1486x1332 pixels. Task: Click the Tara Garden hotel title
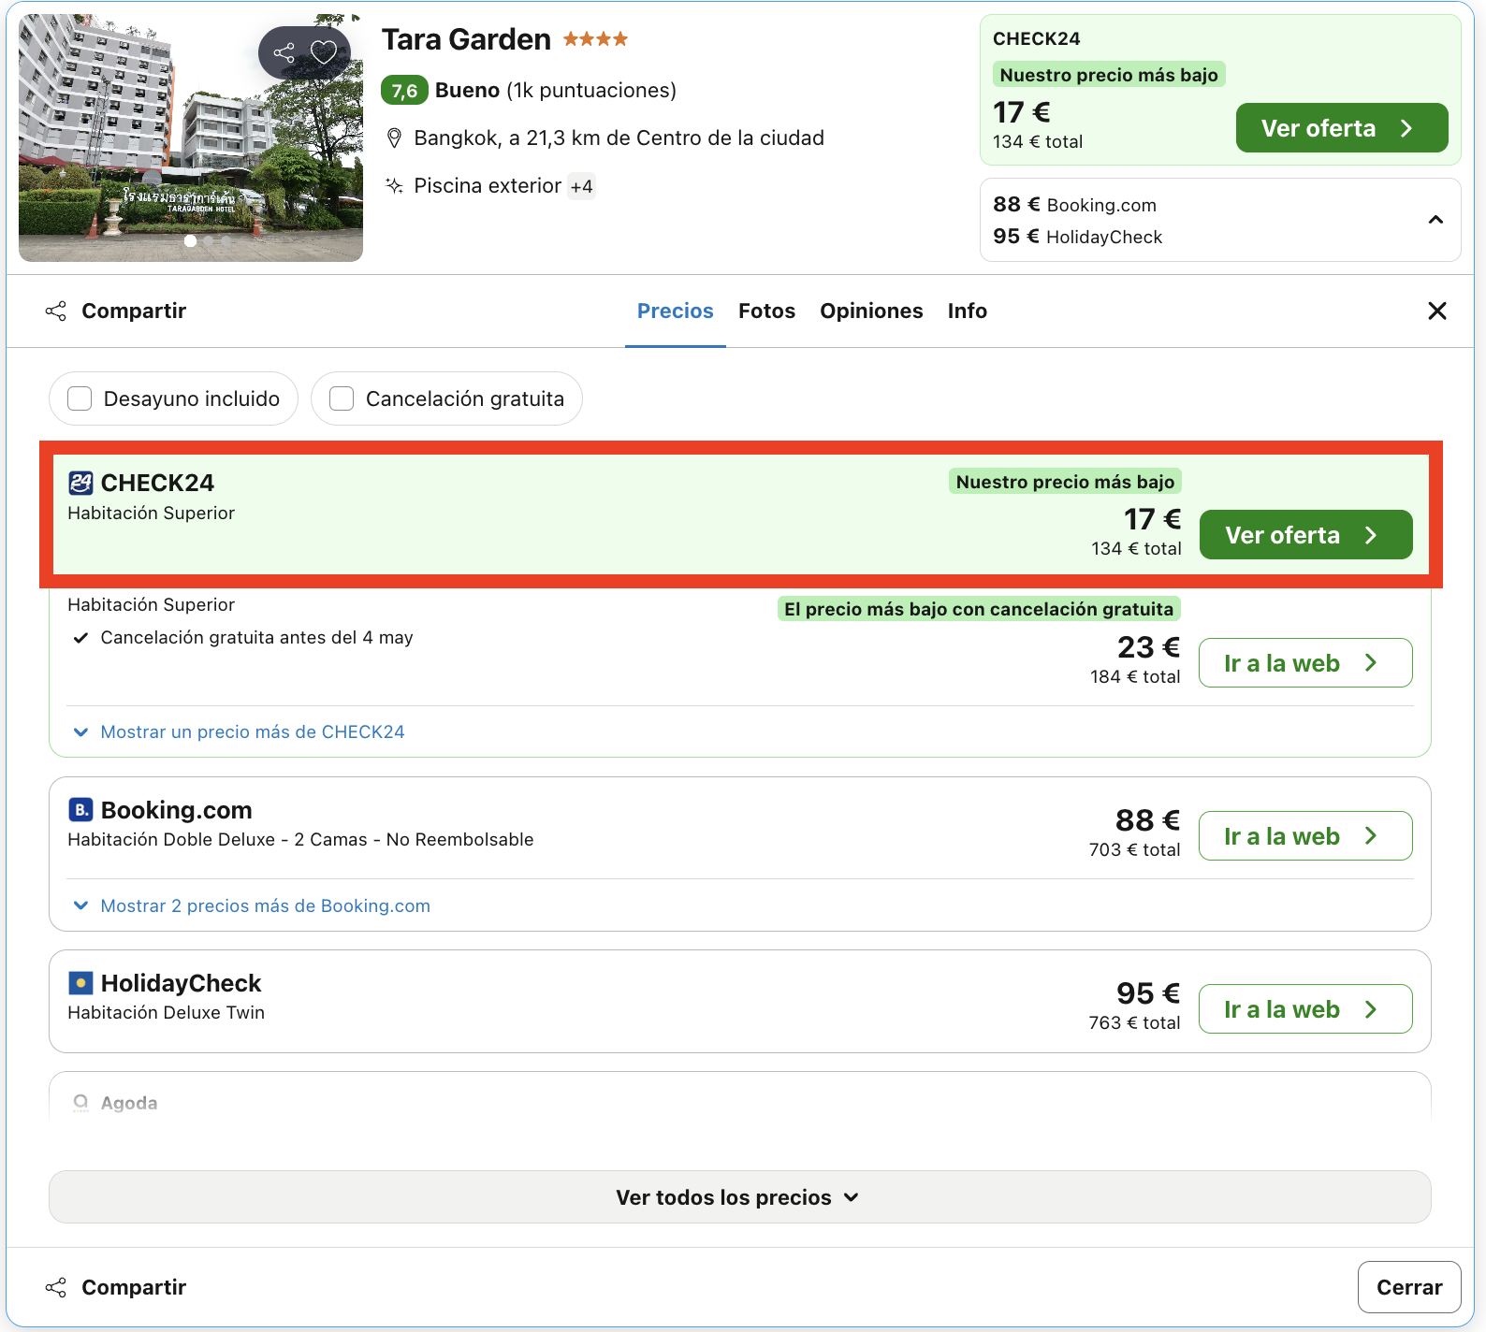pyautogui.click(x=466, y=39)
